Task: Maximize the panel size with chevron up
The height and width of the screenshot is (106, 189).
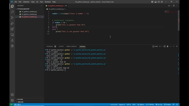Action: [174, 47]
